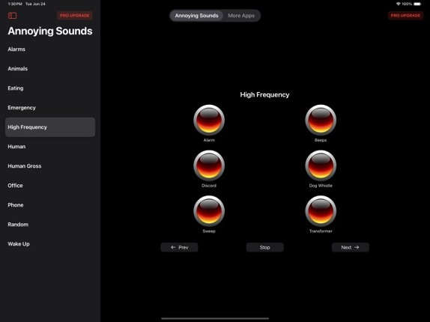Image resolution: width=430 pixels, height=322 pixels.
Task: Play the Discord sound button
Action: point(209,165)
